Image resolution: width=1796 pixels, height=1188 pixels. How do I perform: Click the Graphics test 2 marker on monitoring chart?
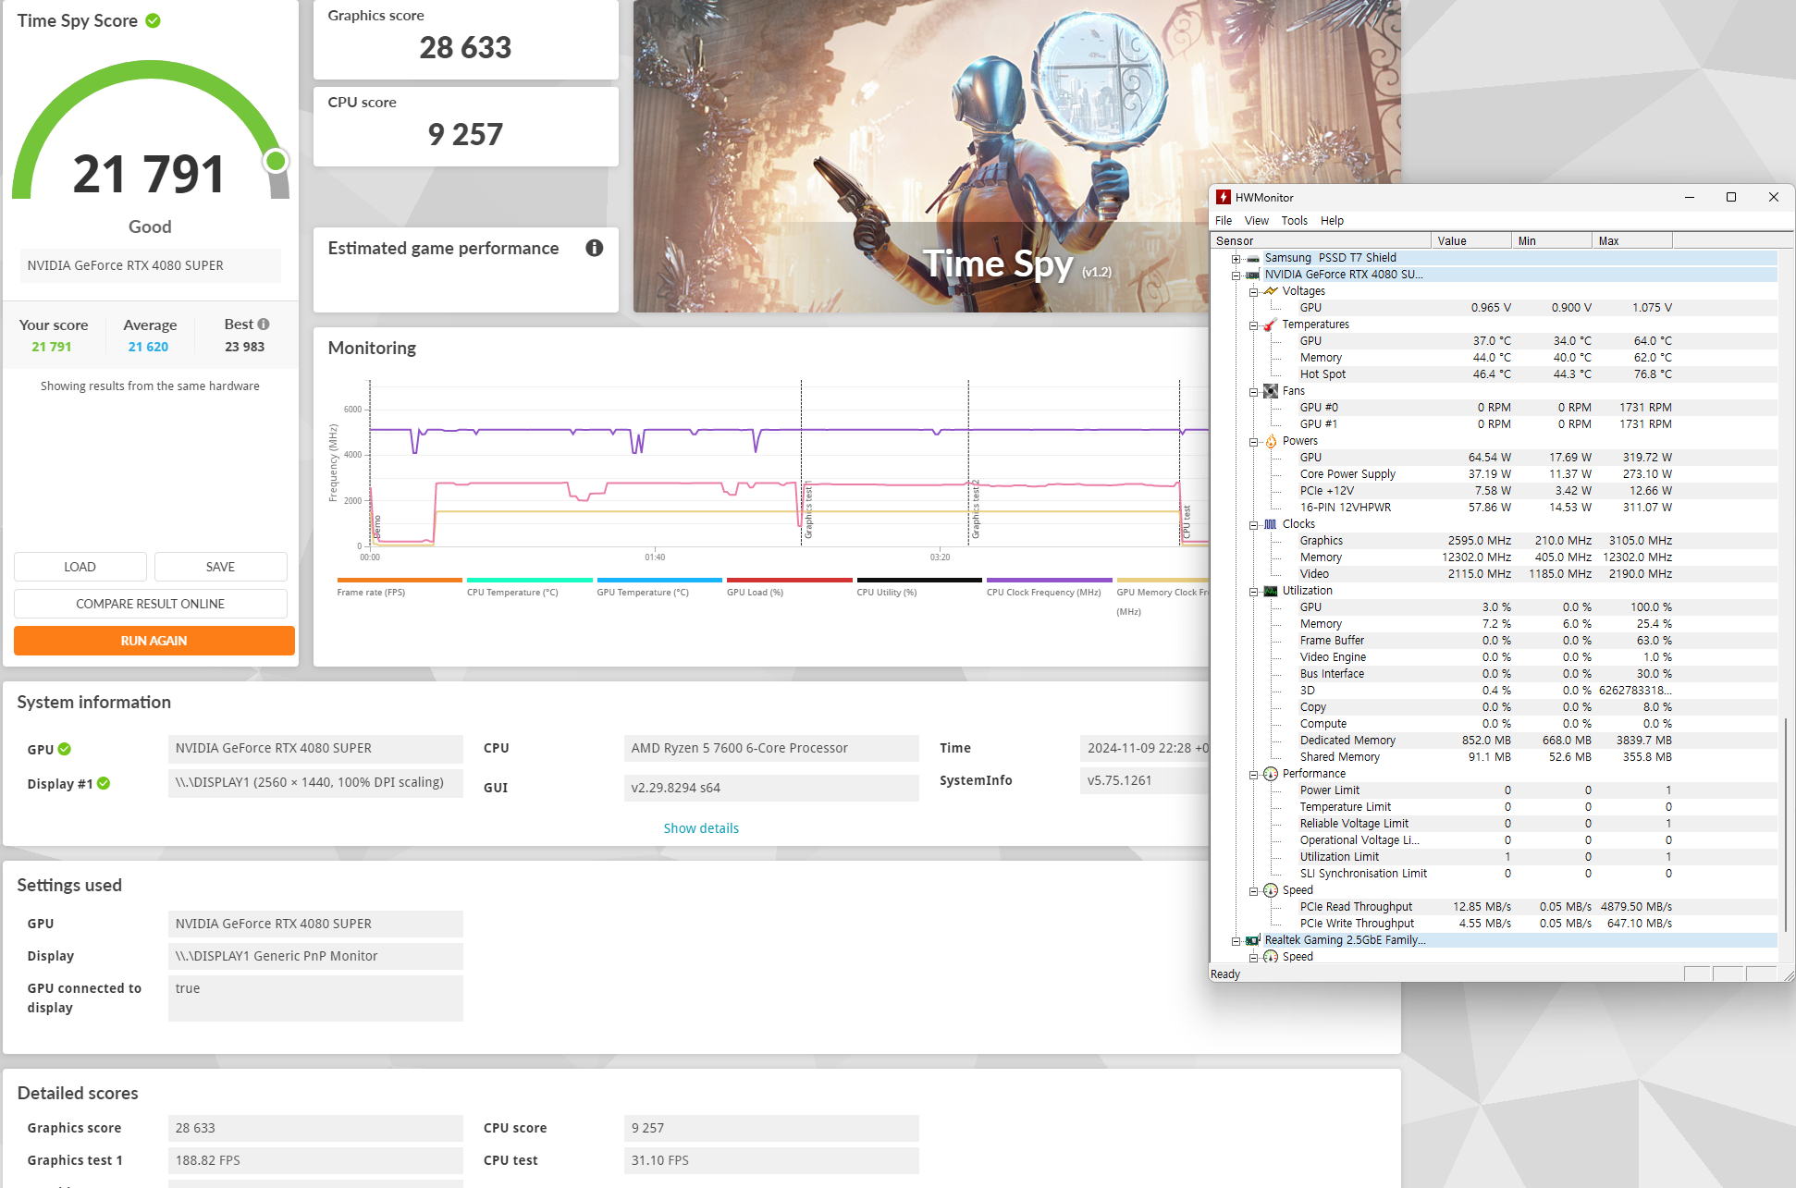976,510
